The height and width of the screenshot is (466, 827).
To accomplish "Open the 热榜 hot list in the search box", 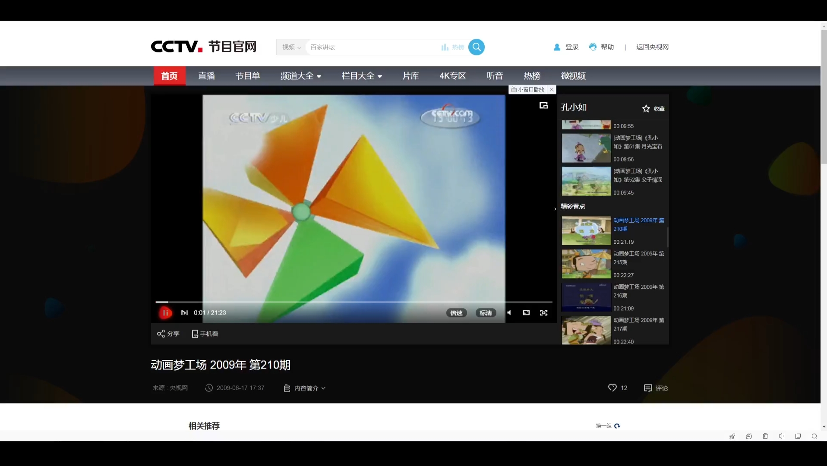I will [453, 47].
